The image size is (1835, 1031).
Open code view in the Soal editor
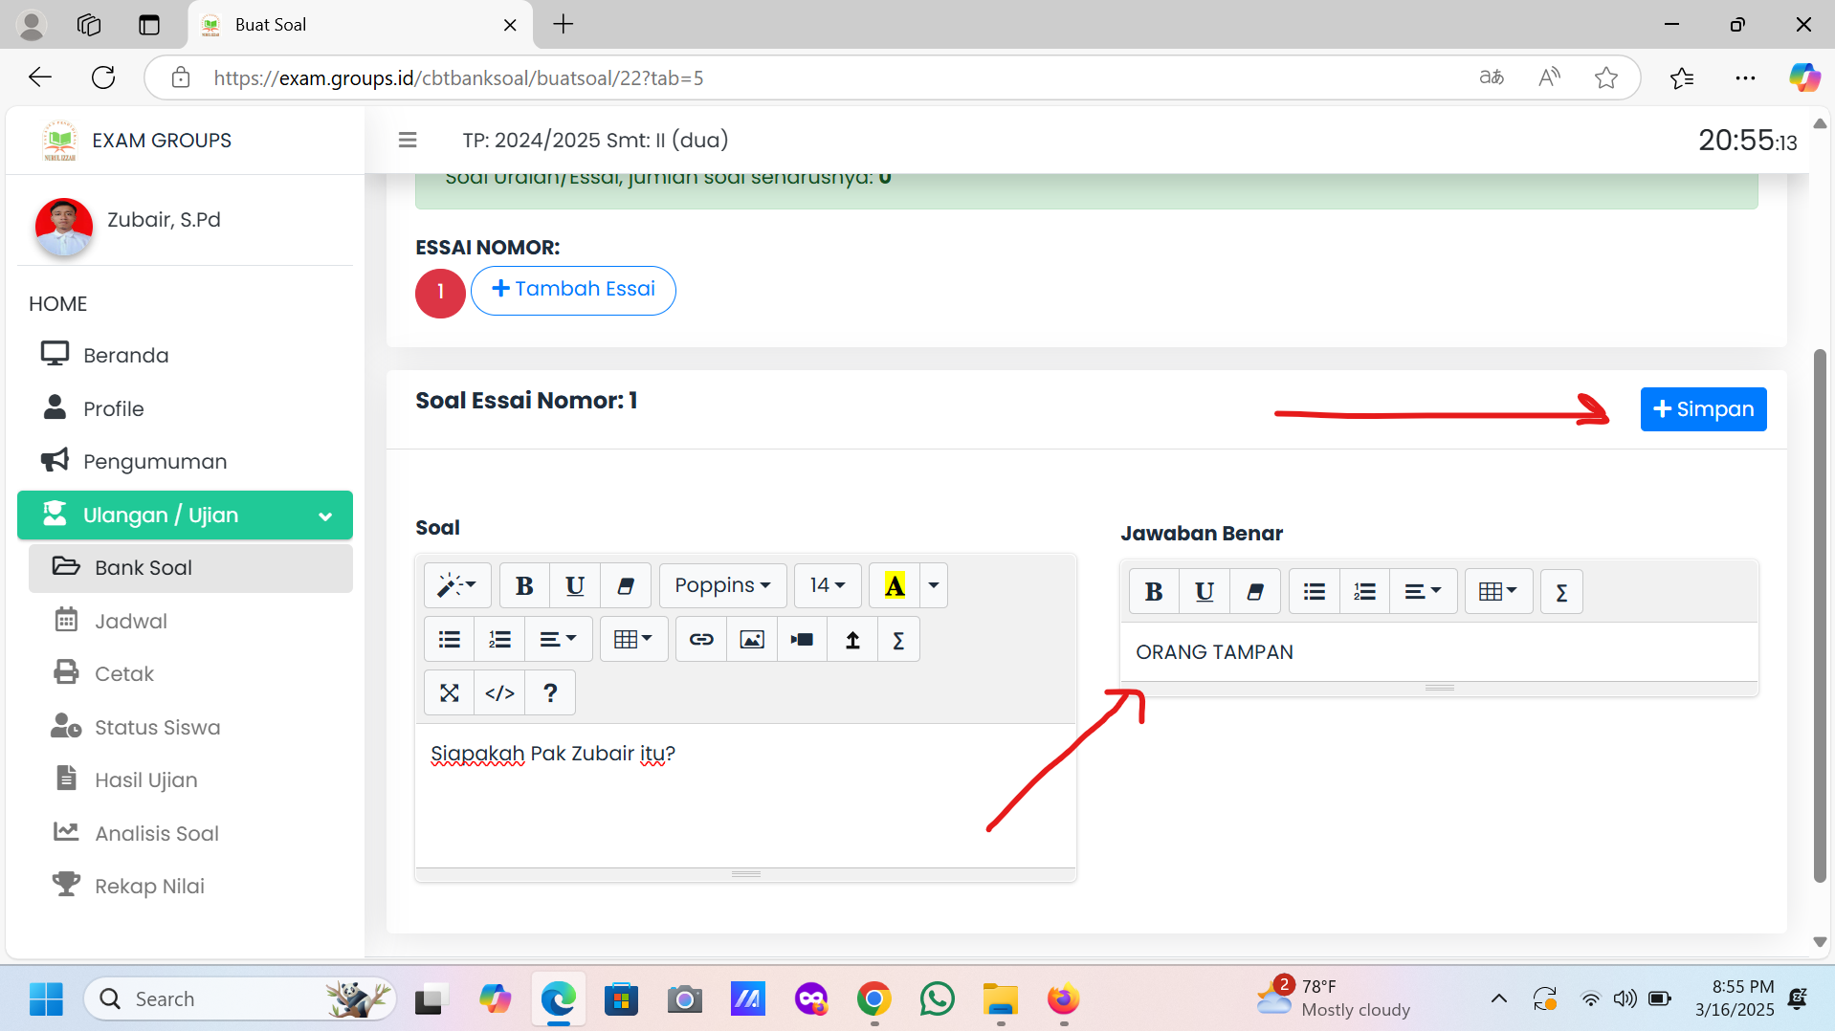point(499,693)
